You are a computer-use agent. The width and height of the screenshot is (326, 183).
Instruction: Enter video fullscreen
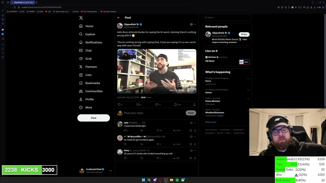tap(193, 90)
